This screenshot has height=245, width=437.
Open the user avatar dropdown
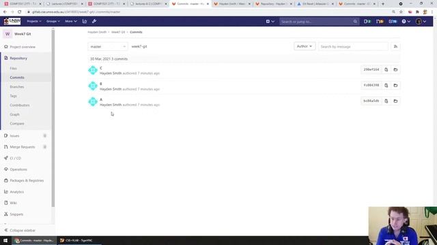click(421, 21)
